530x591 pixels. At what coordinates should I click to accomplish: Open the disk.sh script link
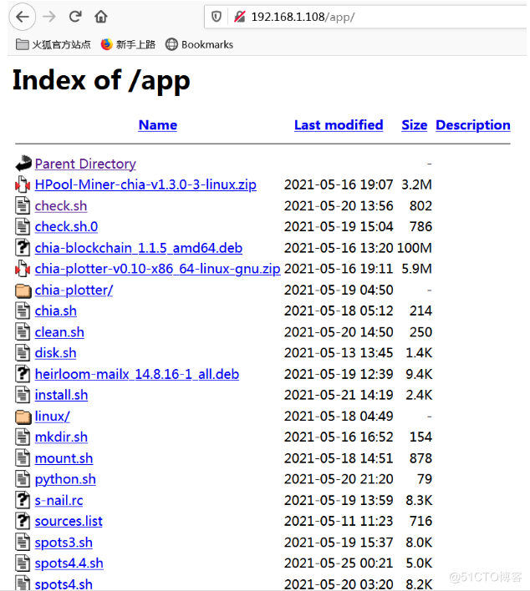[55, 353]
